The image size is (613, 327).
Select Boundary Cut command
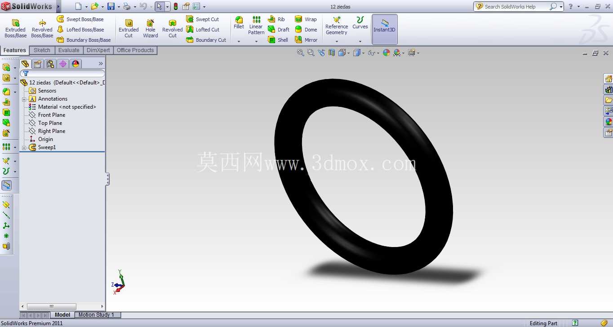tap(206, 40)
